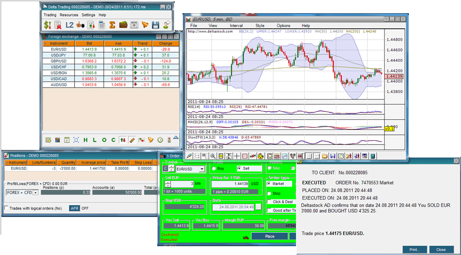The image size is (461, 255).
Task: Open the certificate document icon with red seal
Action: (x=58, y=25)
